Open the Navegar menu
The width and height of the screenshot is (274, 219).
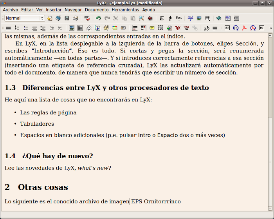coord(73,10)
